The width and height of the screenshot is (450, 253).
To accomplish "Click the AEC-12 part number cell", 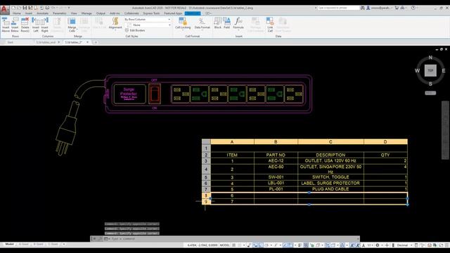I will (x=276, y=161).
